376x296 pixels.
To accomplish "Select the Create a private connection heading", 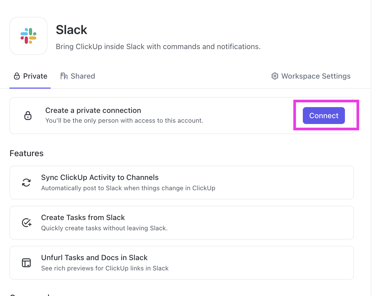I will [x=93, y=110].
